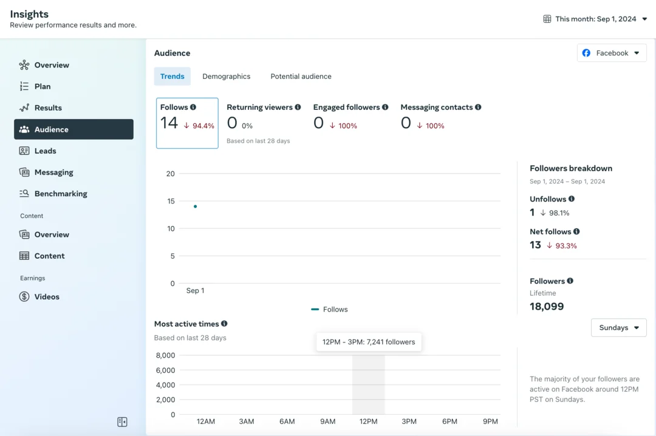Image resolution: width=656 pixels, height=436 pixels.
Task: Click the Overview network icon in sidebar
Action: [x=24, y=65]
